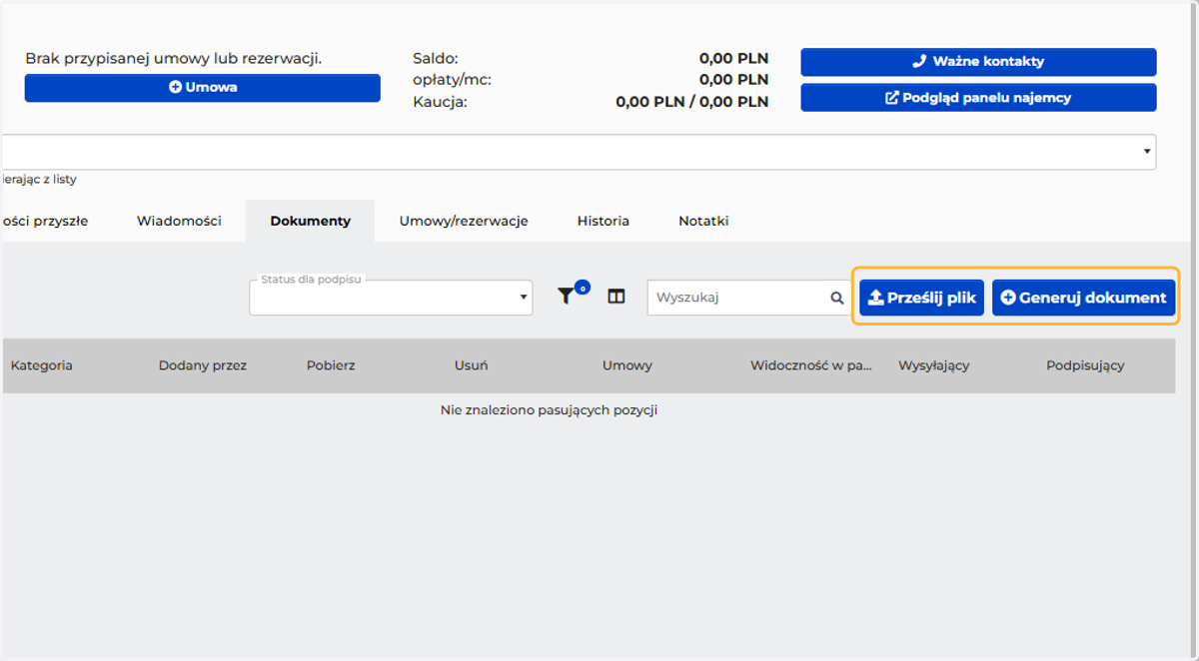Click the Widoczność w panelu column header
Image resolution: width=1199 pixels, height=661 pixels.
(812, 365)
